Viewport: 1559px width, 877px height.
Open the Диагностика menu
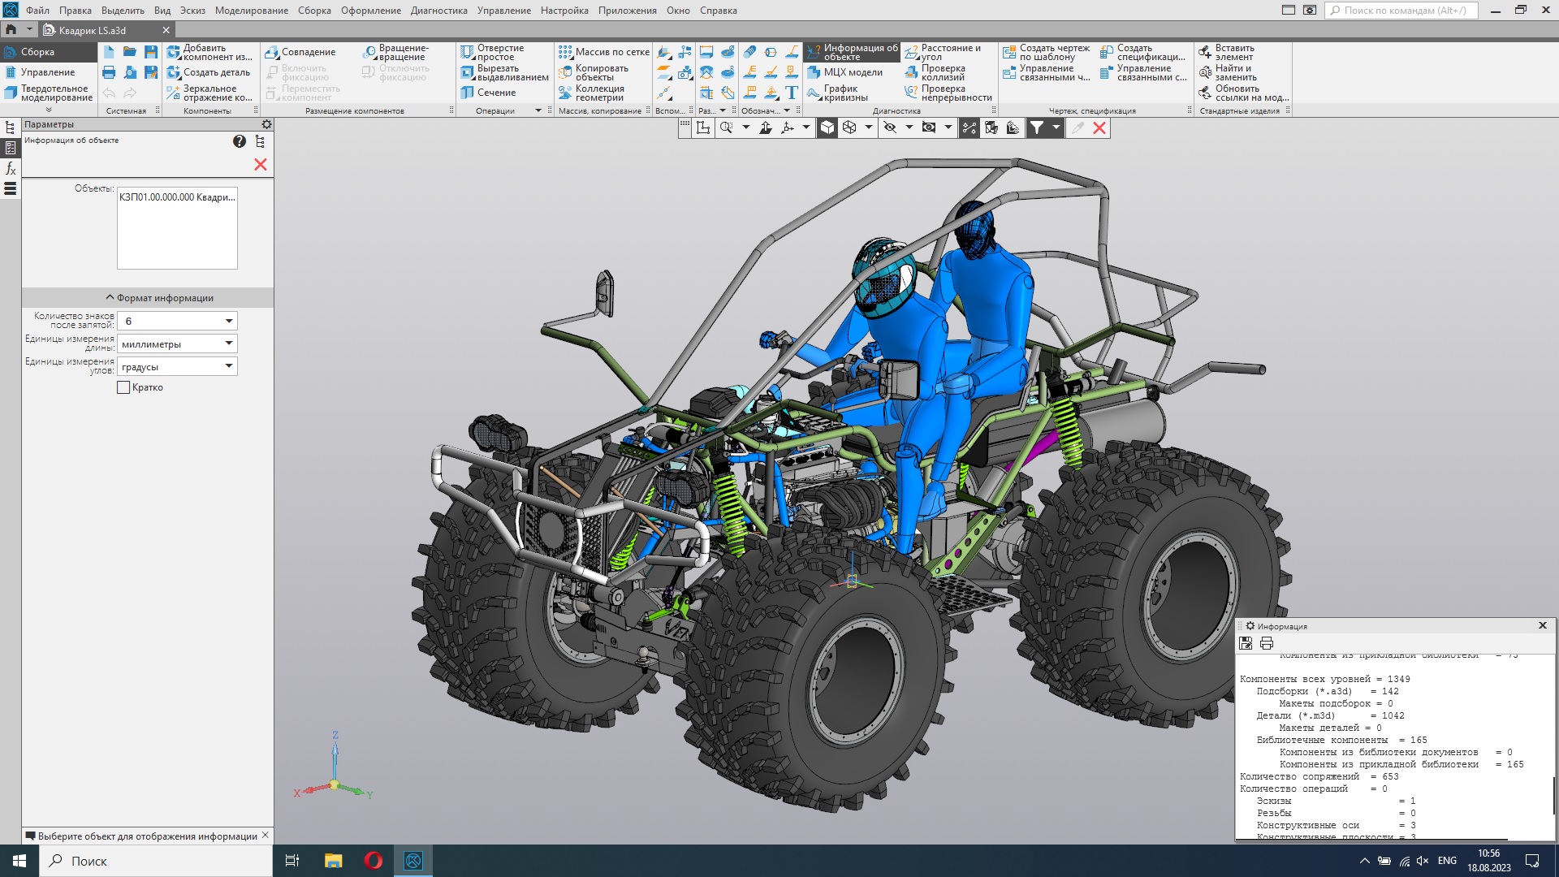click(x=438, y=11)
